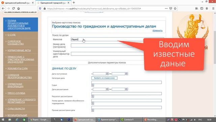The width and height of the screenshot is (216, 122).
Task: Switch to Яндекс Google Chrome taskbar window
Action: point(39,120)
